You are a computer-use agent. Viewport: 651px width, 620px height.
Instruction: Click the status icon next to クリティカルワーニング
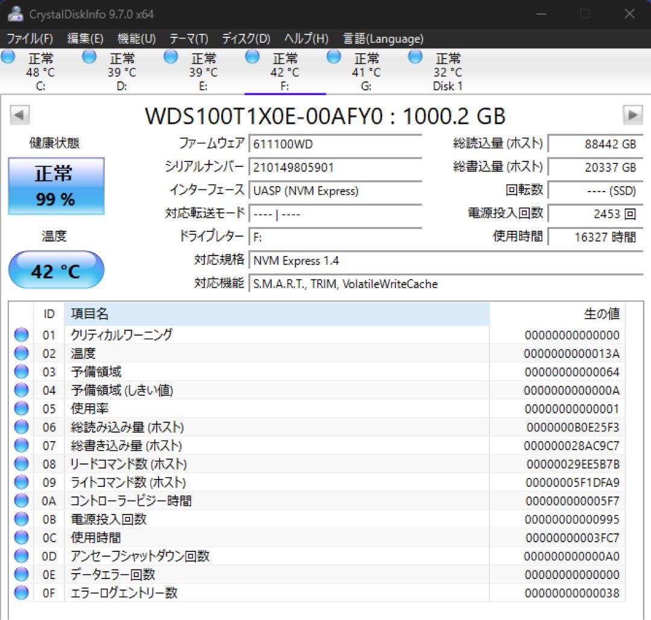click(20, 334)
